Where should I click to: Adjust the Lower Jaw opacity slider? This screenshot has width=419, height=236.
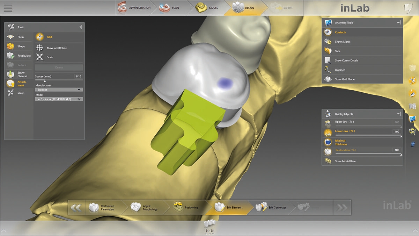pyautogui.click(x=362, y=135)
